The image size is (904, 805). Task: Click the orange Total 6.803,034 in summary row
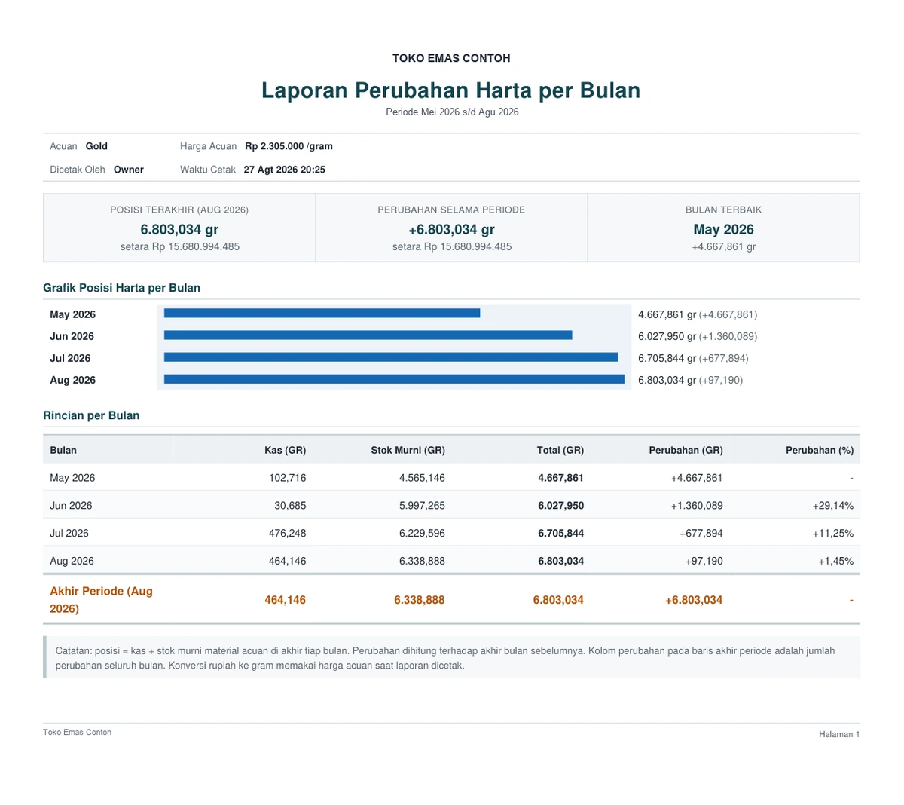pos(558,600)
